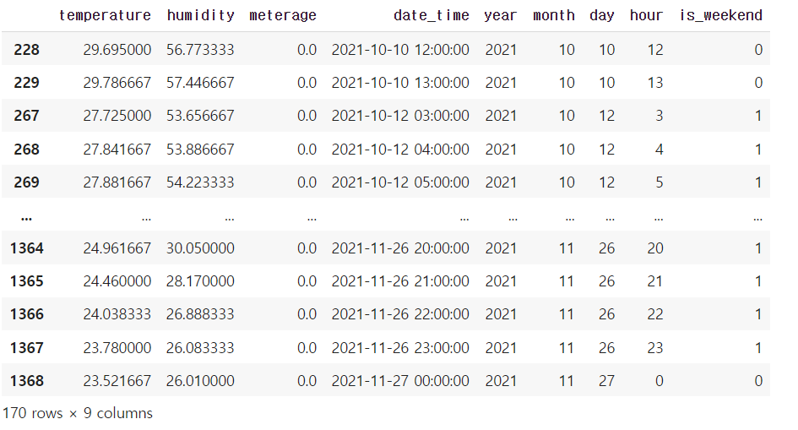Click date_time 2021-10-10 13:00:00
The width and height of the screenshot is (798, 430).
pyautogui.click(x=400, y=83)
